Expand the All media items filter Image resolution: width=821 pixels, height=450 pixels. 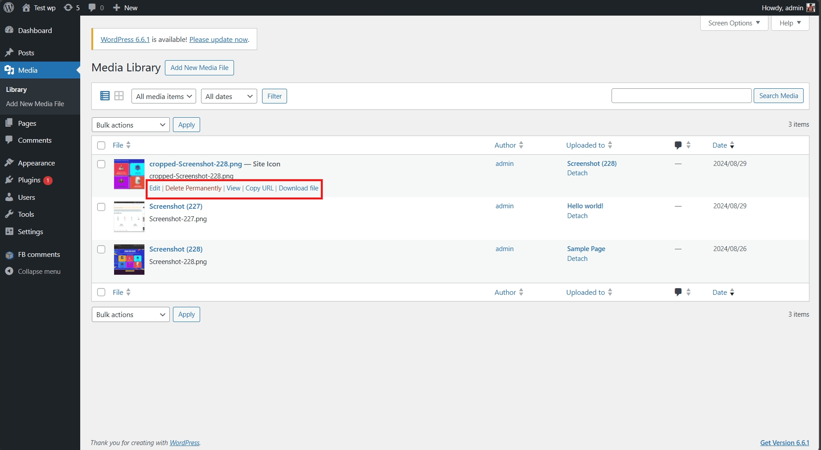(x=163, y=96)
